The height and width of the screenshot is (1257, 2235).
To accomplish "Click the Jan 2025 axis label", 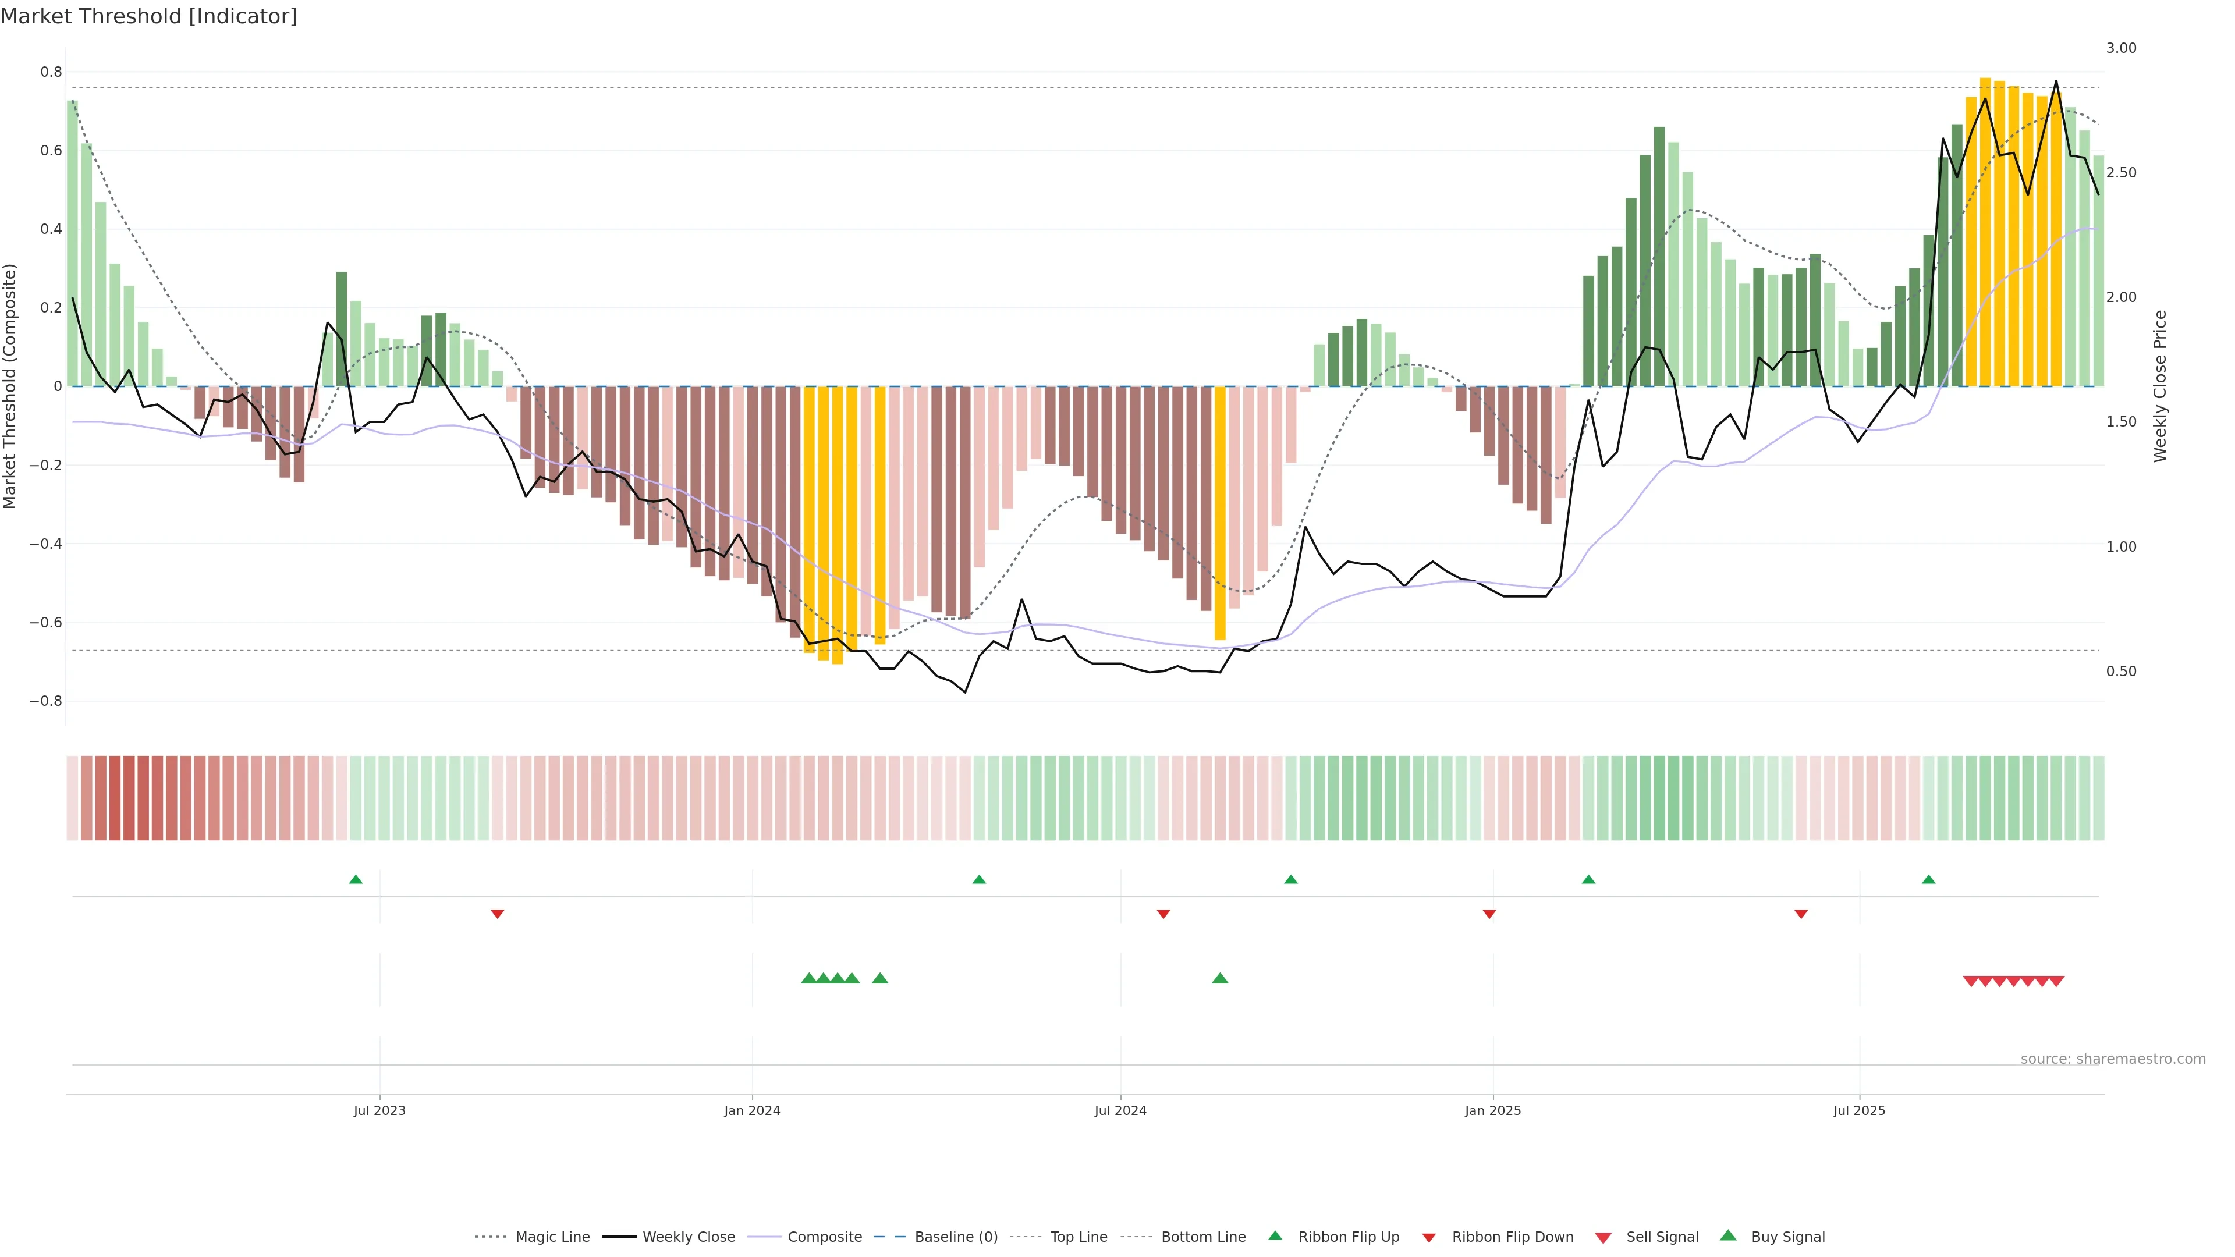I will [x=1492, y=1110].
